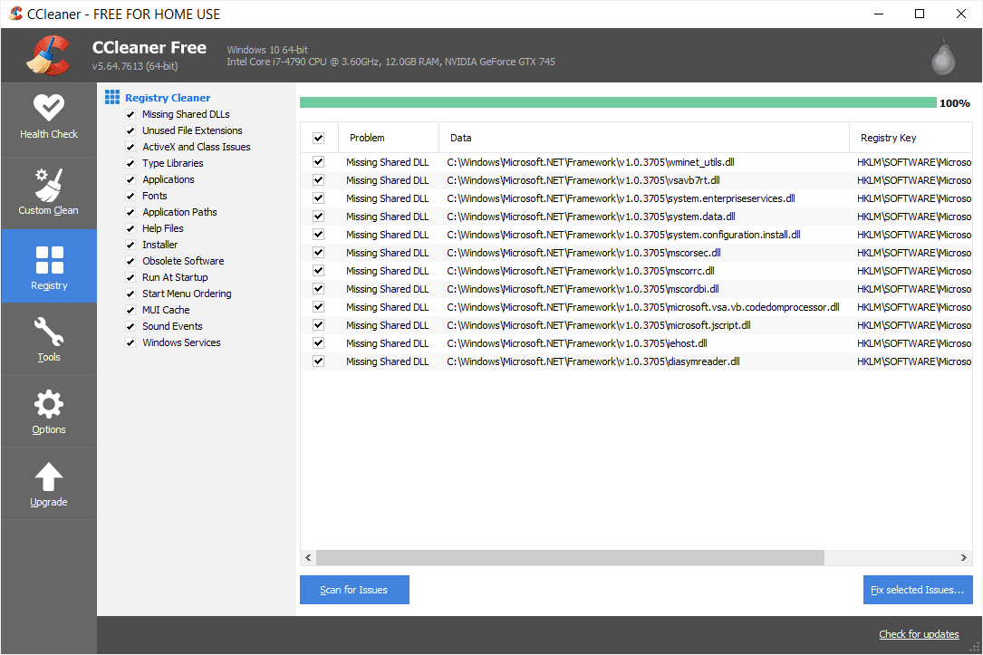
Task: Toggle the select-all checkbox in table header
Action: click(319, 138)
